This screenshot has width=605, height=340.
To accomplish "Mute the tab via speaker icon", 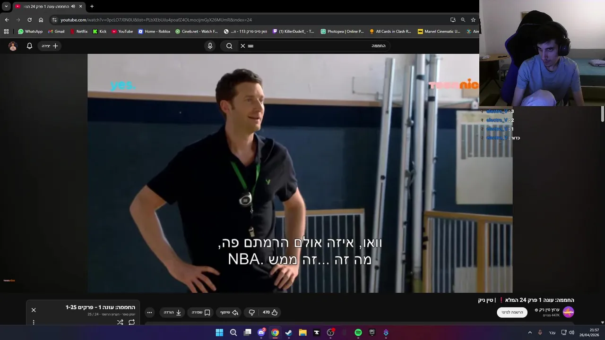I will coord(73,6).
